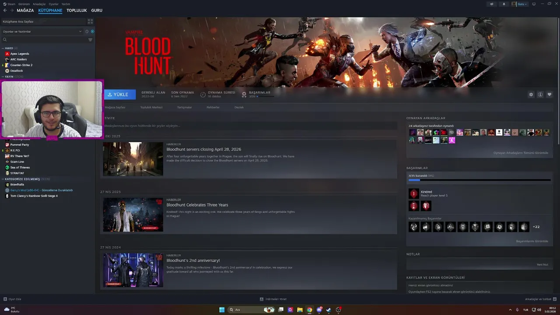The height and width of the screenshot is (315, 560).
Task: Open the Görünüm menu
Action: coord(24,4)
